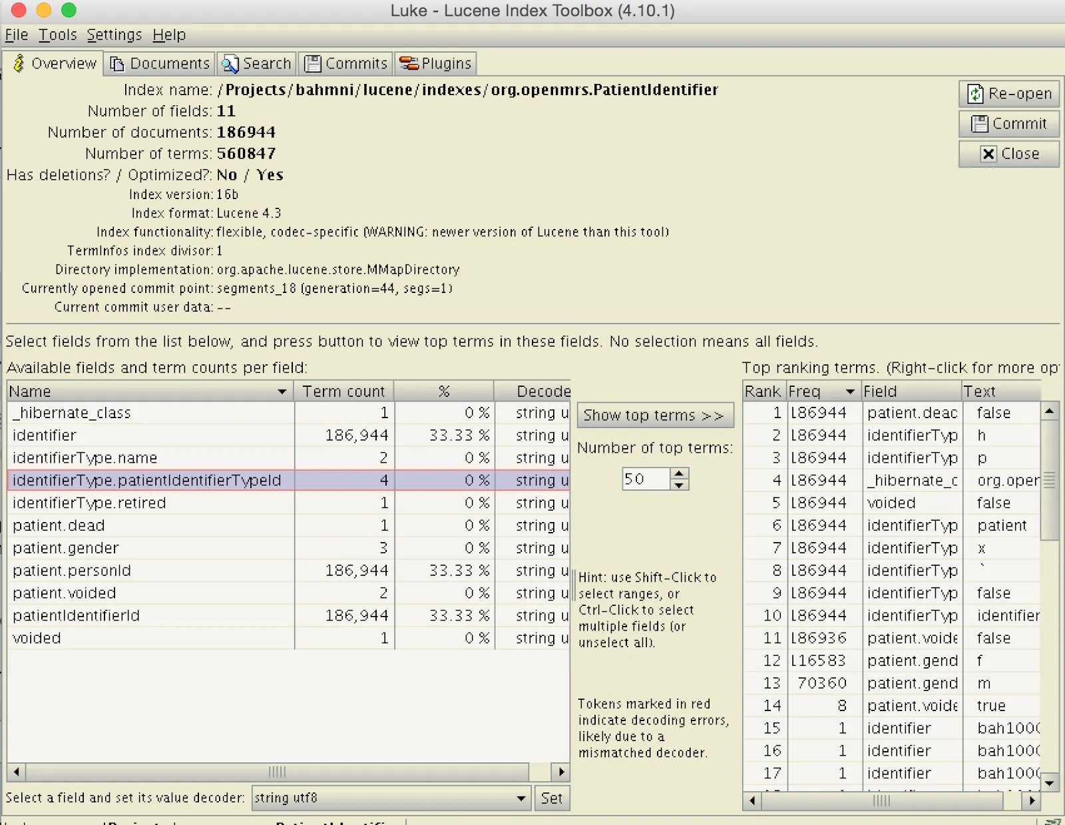
Task: Switch to the Search tab
Action: (257, 63)
